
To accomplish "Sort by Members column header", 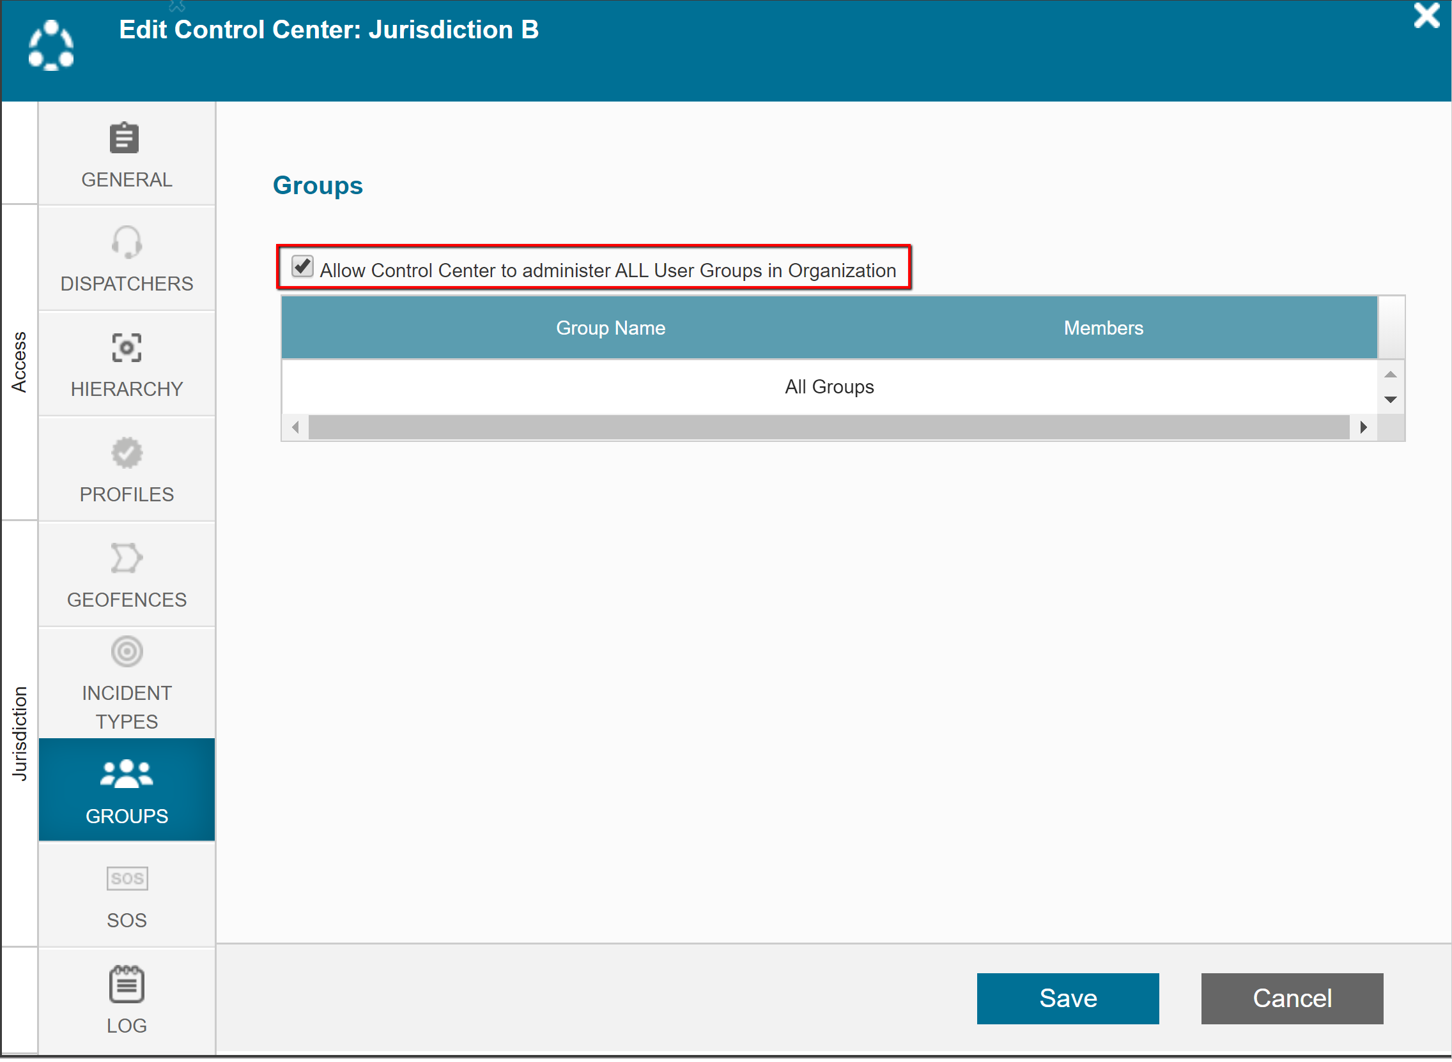I will (x=1102, y=328).
